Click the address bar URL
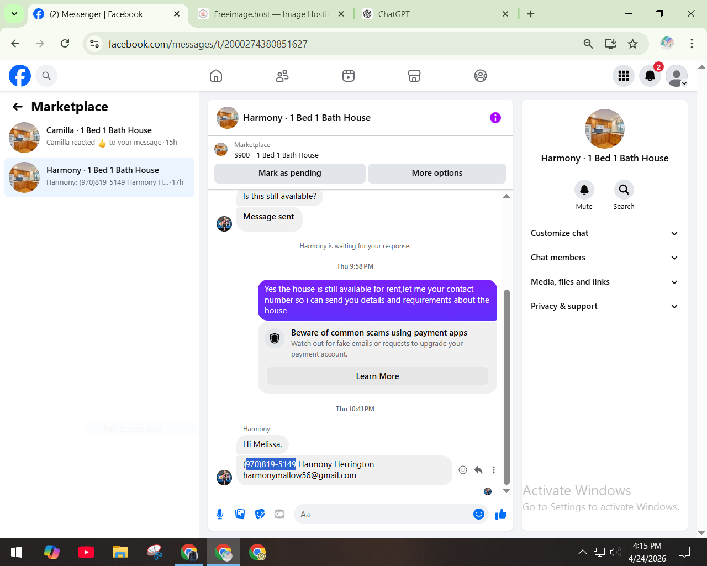 click(208, 44)
